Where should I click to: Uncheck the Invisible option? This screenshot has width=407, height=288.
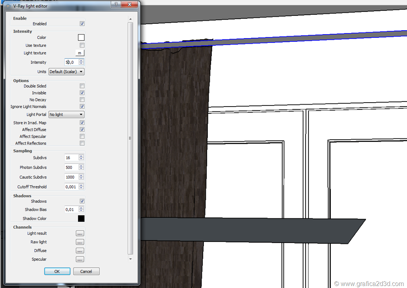click(x=82, y=93)
